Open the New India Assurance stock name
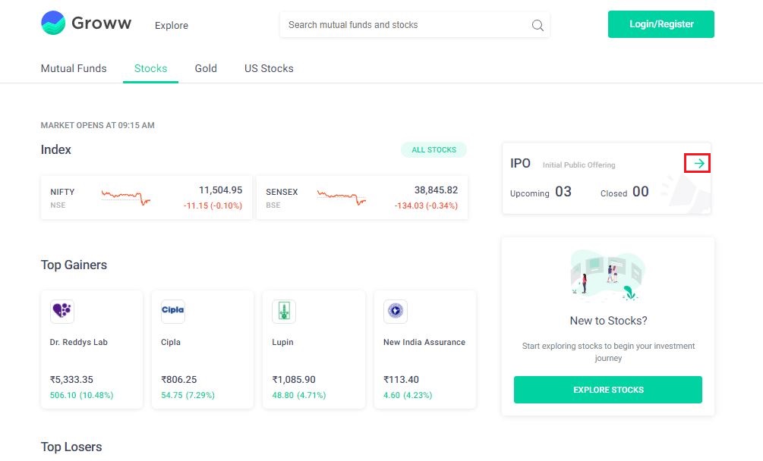 click(x=424, y=342)
